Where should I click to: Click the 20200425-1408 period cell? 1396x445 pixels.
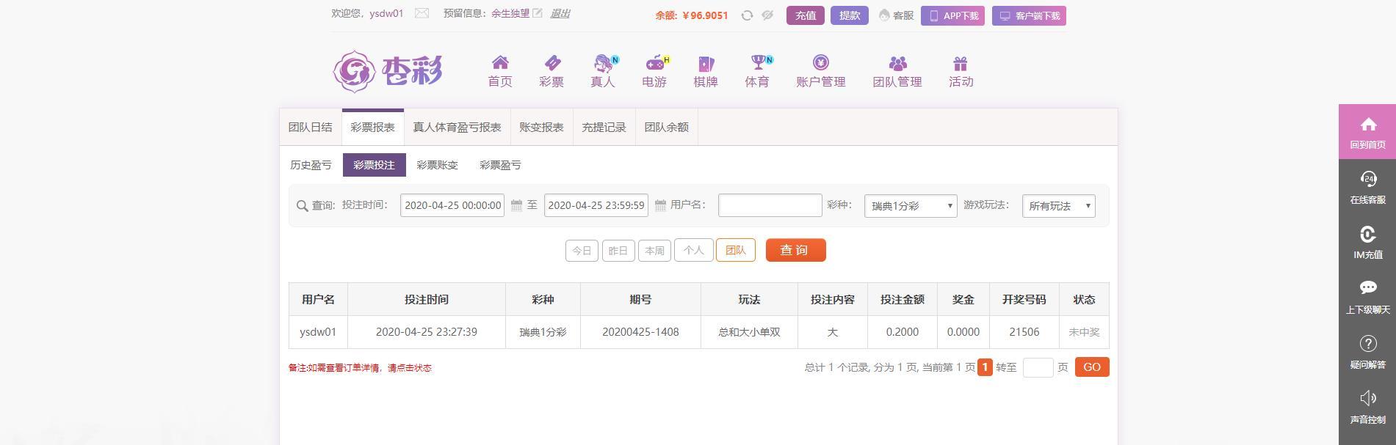coord(640,332)
